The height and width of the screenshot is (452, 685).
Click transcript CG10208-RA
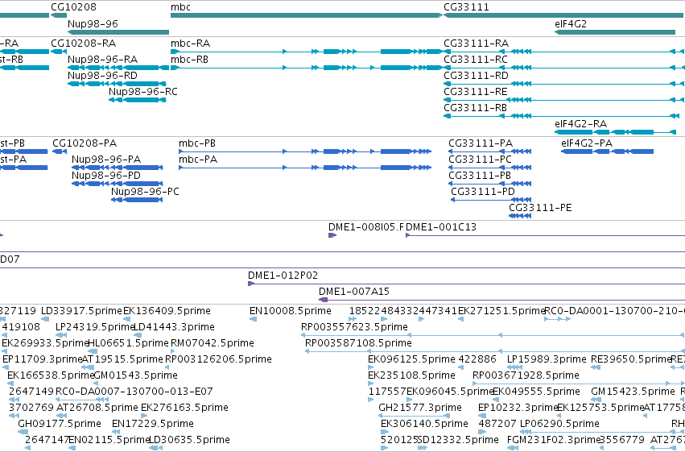84,44
